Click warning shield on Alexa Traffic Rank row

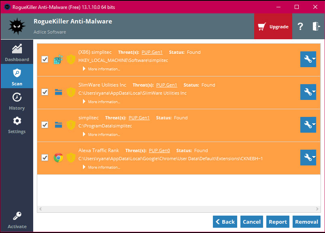(x=71, y=157)
